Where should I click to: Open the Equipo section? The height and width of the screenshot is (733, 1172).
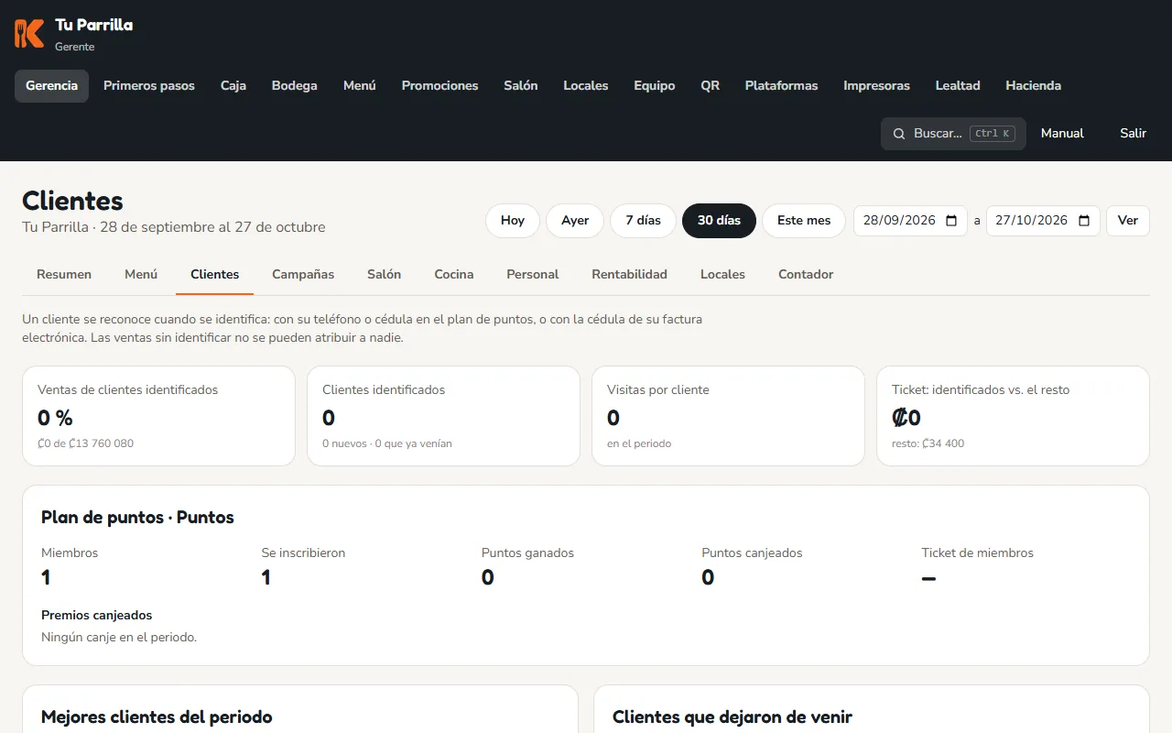coord(655,86)
